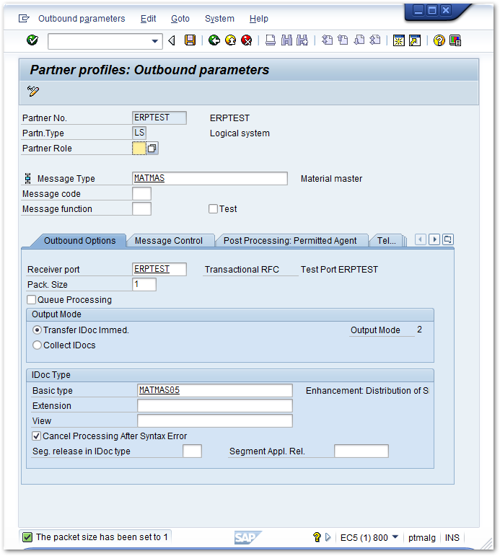
Task: Open Help with yellow question mark icon
Action: click(439, 41)
